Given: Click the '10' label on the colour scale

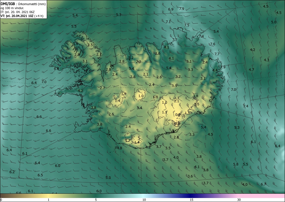Looking at the screenshot, I should click(x=144, y=200).
